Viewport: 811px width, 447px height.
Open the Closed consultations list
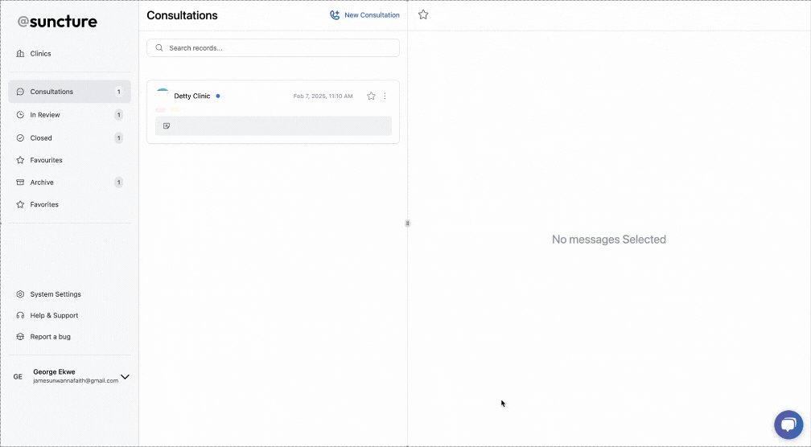tap(41, 138)
